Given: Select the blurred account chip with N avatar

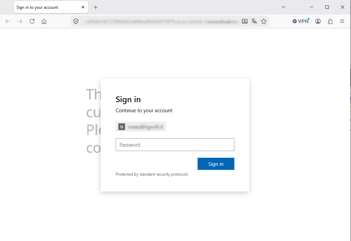Looking at the screenshot, I should 141,127.
